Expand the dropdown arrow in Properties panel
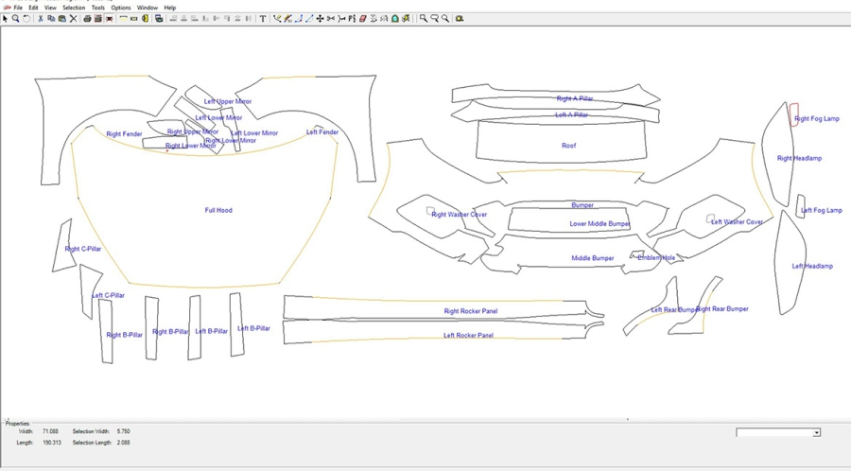The height and width of the screenshot is (471, 851). (816, 432)
